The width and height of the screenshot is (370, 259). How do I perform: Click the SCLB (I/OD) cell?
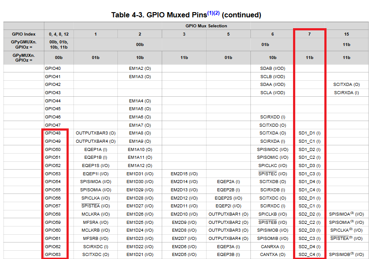273,76
